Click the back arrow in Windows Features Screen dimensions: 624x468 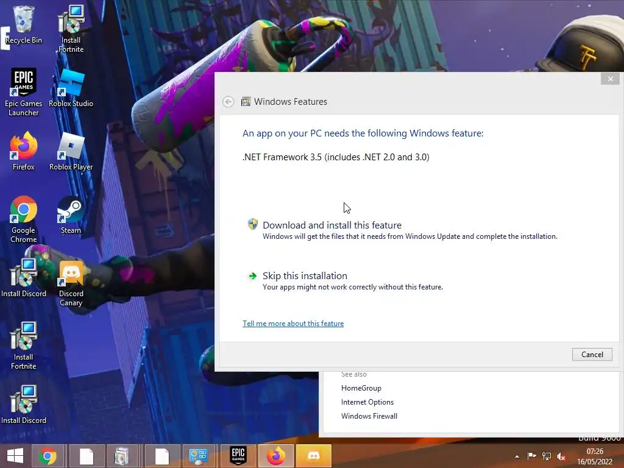228,102
